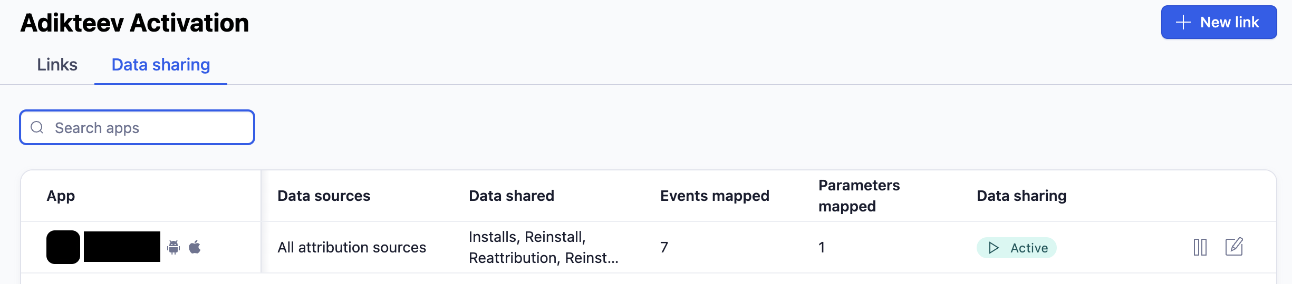Image resolution: width=1292 pixels, height=284 pixels.
Task: Click the magnifier icon in search box
Action: 37,127
